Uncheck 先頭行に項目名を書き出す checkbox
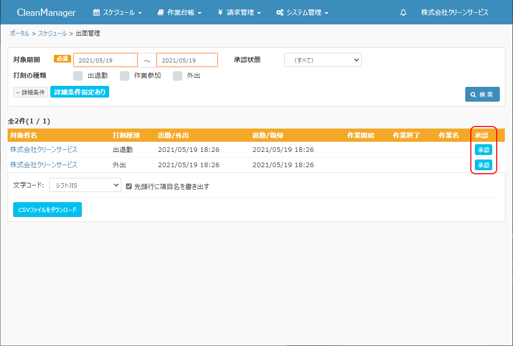Viewport: 513px width, 346px height. [129, 186]
